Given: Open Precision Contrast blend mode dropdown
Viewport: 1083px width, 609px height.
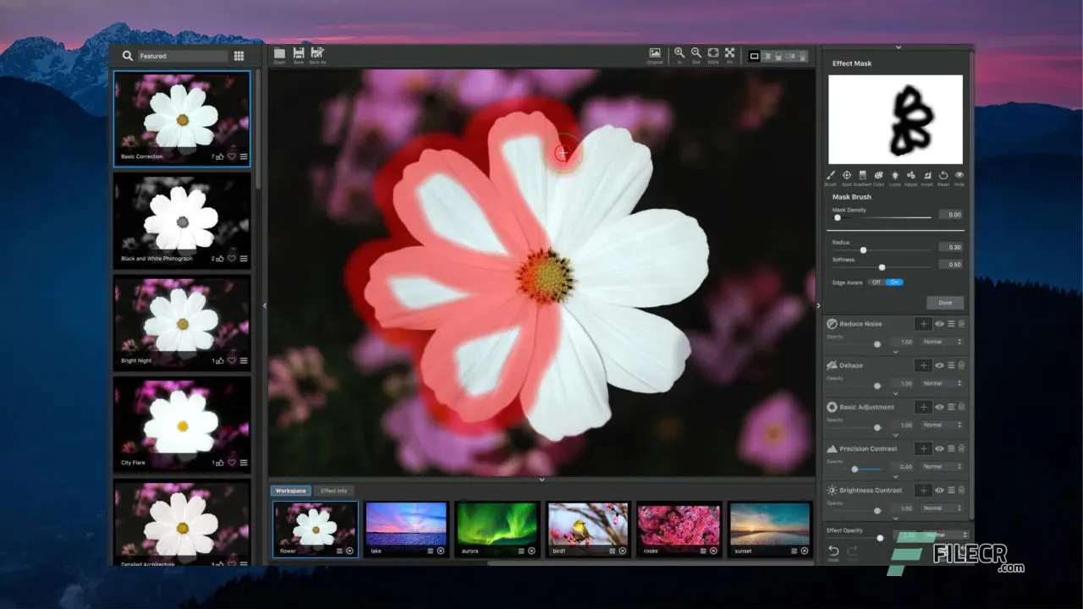Looking at the screenshot, I should (x=942, y=466).
